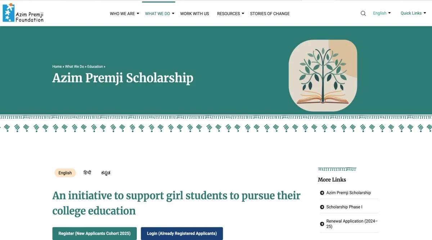Click arrow icon beside Azim Premji Scholarship link
Image resolution: width=432 pixels, height=240 pixels.
click(x=322, y=193)
